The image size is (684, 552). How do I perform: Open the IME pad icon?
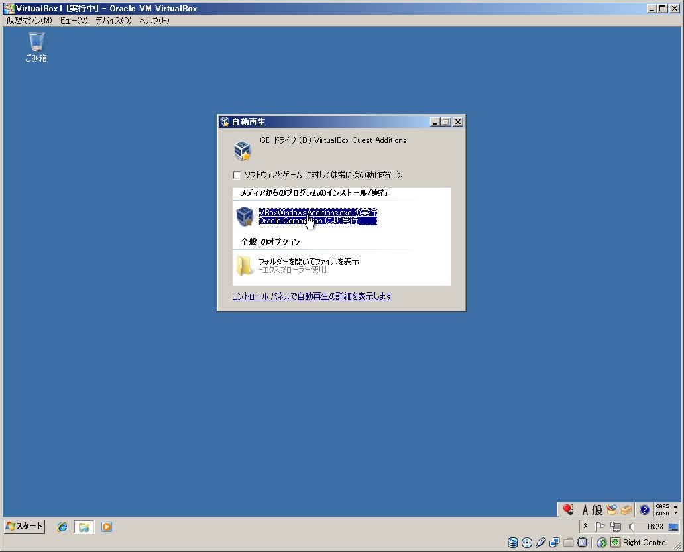(x=612, y=510)
